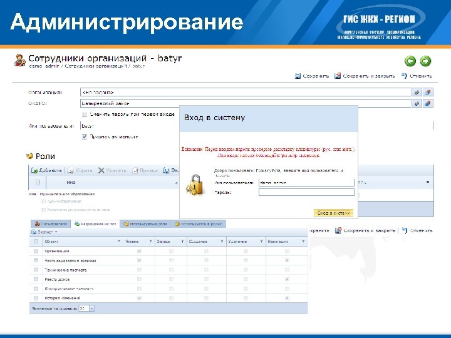Viewport: 451px width, 338px height.
Task: Click the employee icon beside the page title
Action: tap(20, 60)
